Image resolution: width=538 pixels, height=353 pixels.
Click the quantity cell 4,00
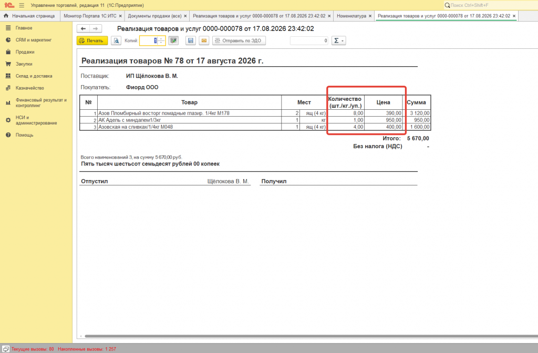coord(346,127)
